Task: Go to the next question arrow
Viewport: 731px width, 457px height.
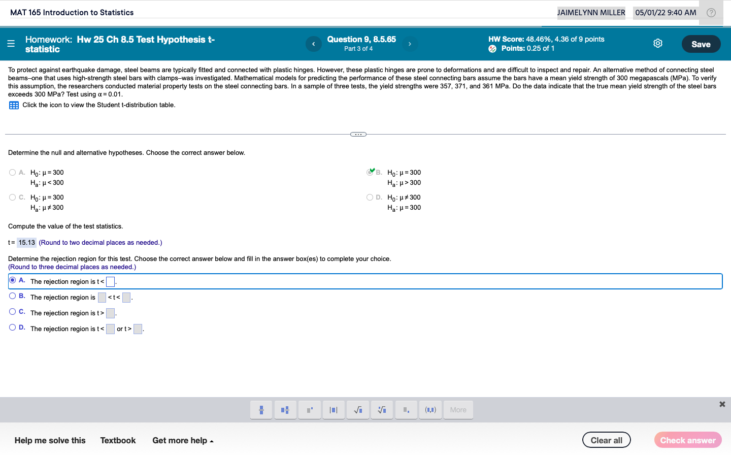Action: point(410,44)
